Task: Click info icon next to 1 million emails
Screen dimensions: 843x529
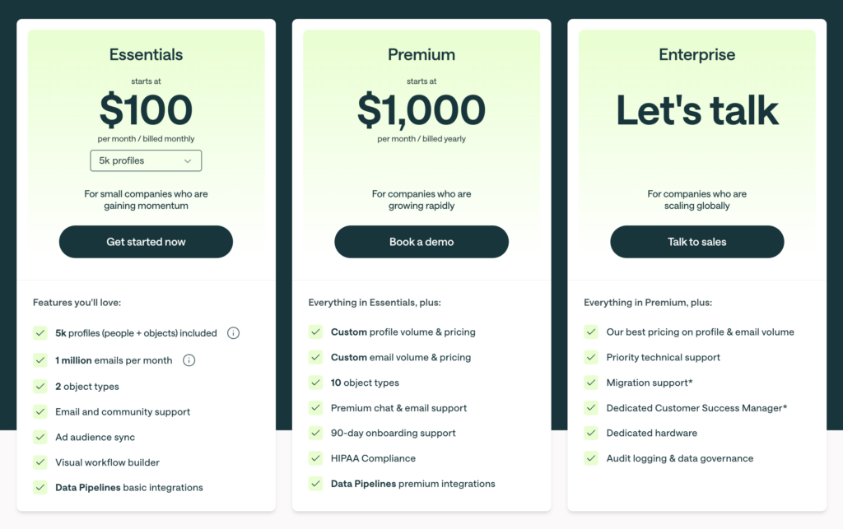Action: (189, 360)
